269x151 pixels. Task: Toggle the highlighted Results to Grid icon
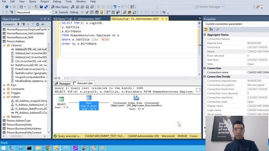[130, 12]
